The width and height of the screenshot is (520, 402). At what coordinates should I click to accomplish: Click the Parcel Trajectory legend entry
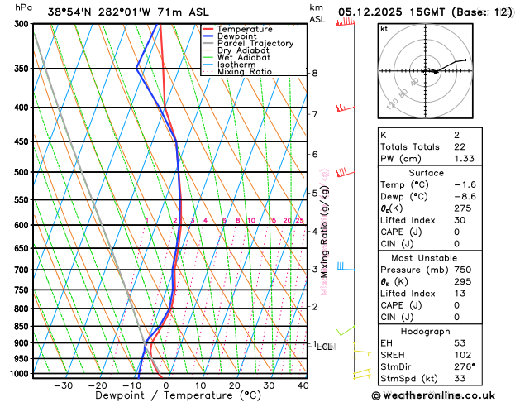pos(255,44)
